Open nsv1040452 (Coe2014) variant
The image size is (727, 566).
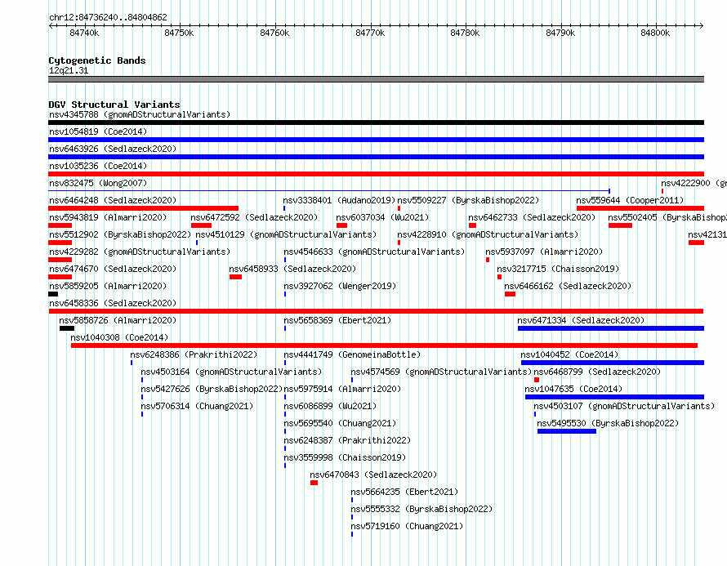click(x=569, y=354)
